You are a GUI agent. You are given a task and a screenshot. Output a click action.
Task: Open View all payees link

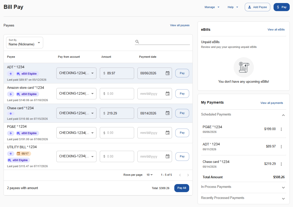(180, 25)
